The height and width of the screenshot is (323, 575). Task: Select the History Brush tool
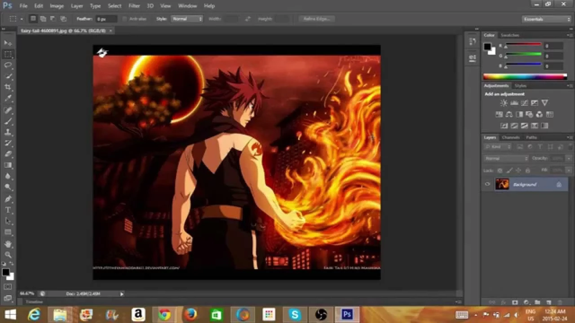[x=8, y=144]
